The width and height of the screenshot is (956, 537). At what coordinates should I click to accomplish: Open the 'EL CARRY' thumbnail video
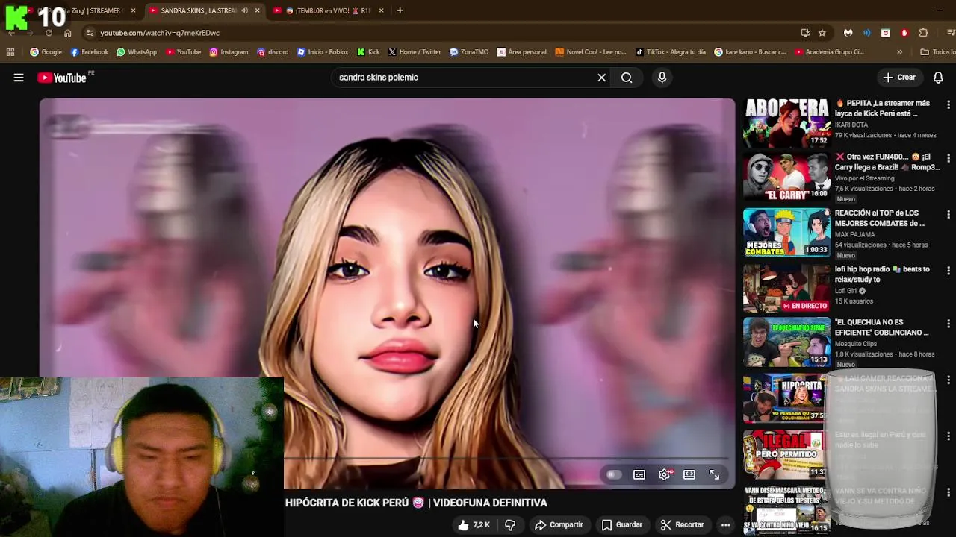coord(786,178)
